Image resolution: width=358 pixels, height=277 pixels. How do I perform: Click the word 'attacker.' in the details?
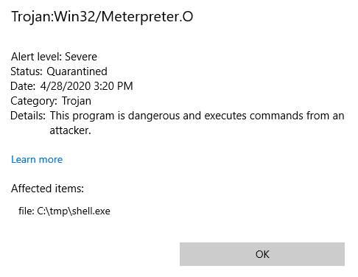70,130
